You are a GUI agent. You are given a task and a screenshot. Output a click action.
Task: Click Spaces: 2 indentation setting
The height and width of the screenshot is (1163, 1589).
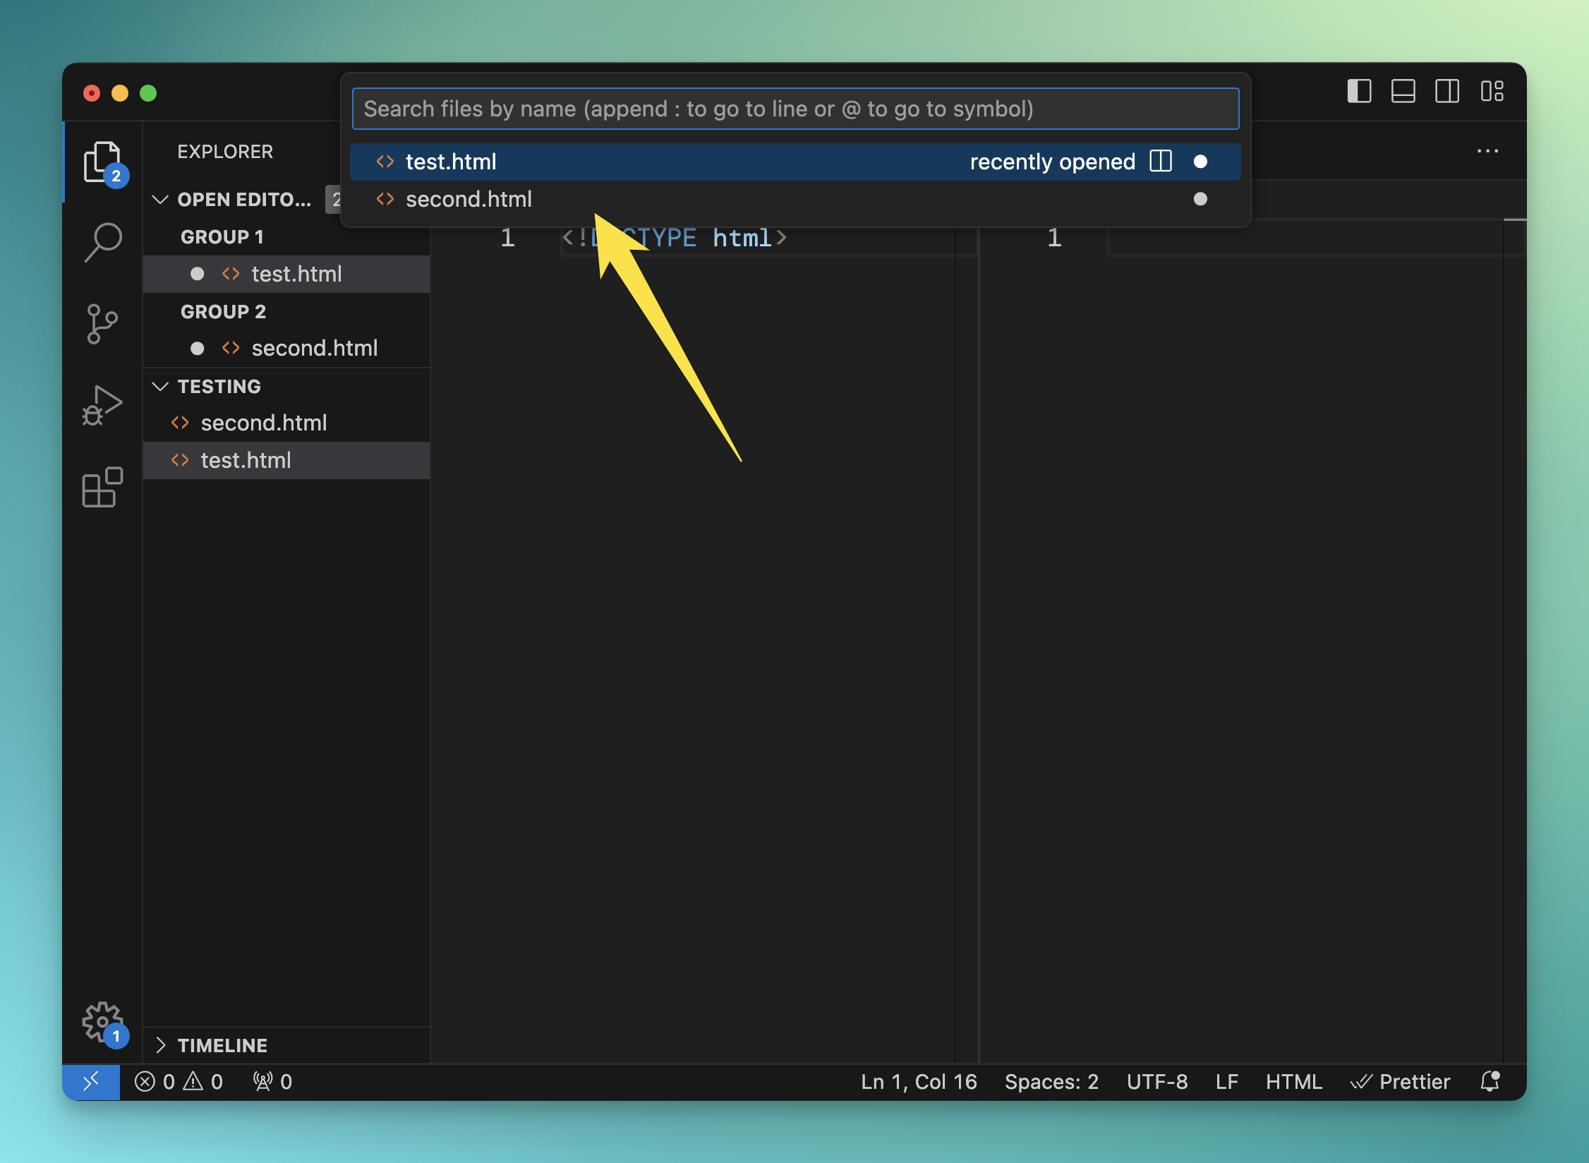click(x=1051, y=1081)
